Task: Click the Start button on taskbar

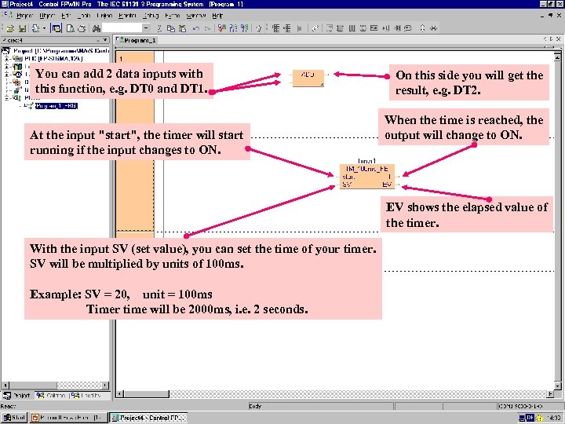Action: click(13, 418)
